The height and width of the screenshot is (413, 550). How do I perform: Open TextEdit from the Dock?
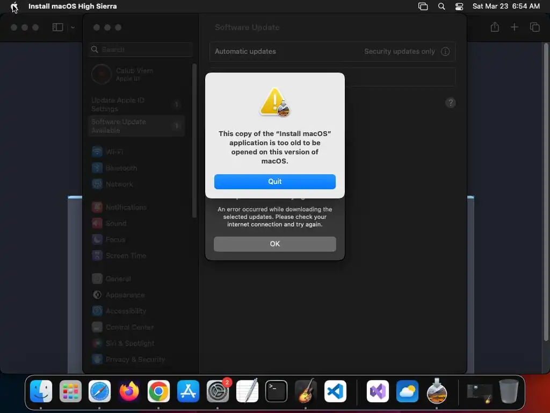[x=247, y=391]
